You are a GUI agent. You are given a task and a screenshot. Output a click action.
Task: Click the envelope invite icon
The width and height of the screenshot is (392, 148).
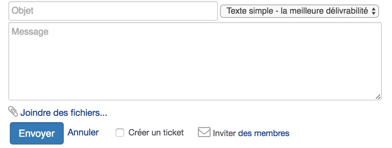tap(204, 132)
